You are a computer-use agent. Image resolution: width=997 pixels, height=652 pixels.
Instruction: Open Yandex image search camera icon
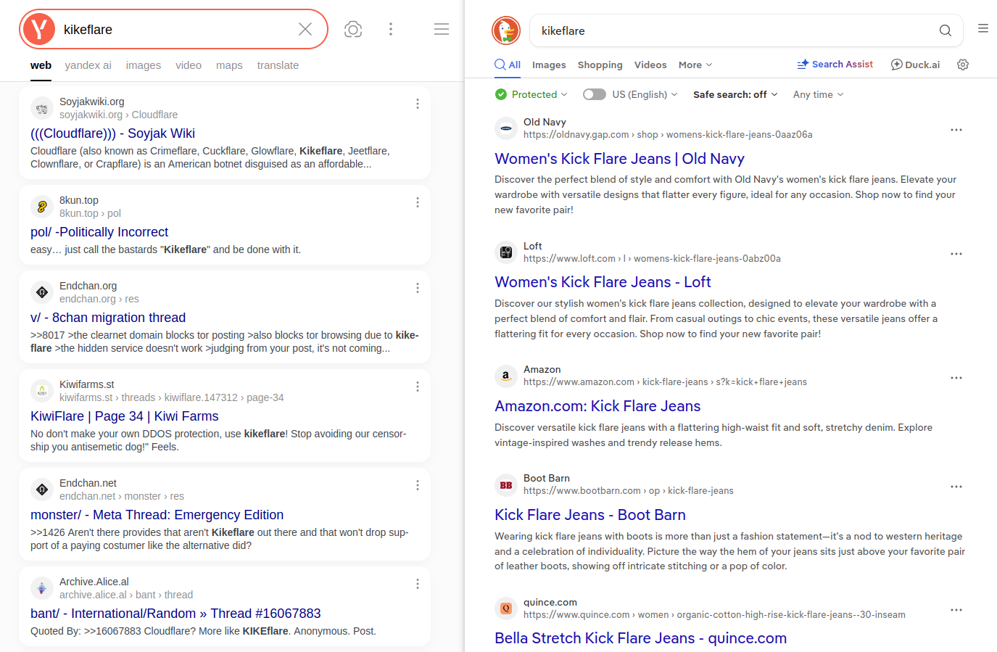[x=353, y=29]
